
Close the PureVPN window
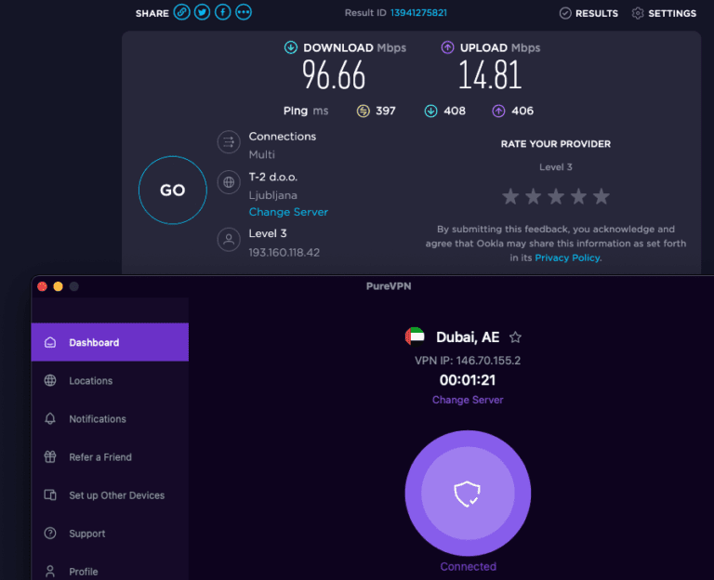coord(43,286)
